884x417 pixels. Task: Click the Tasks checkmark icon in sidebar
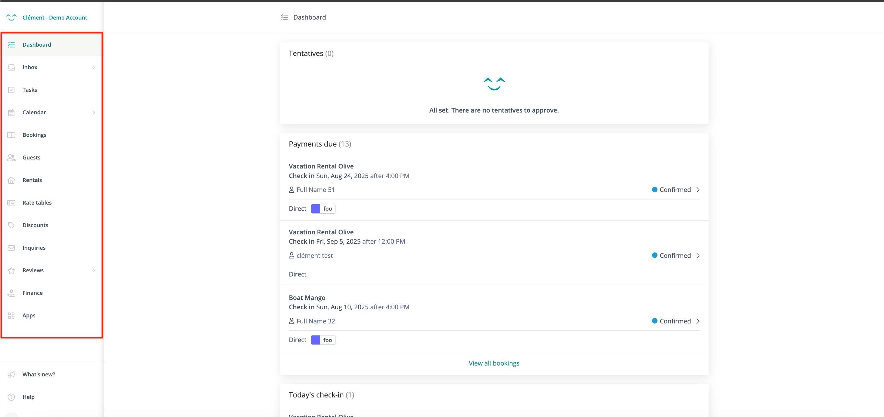(x=11, y=90)
